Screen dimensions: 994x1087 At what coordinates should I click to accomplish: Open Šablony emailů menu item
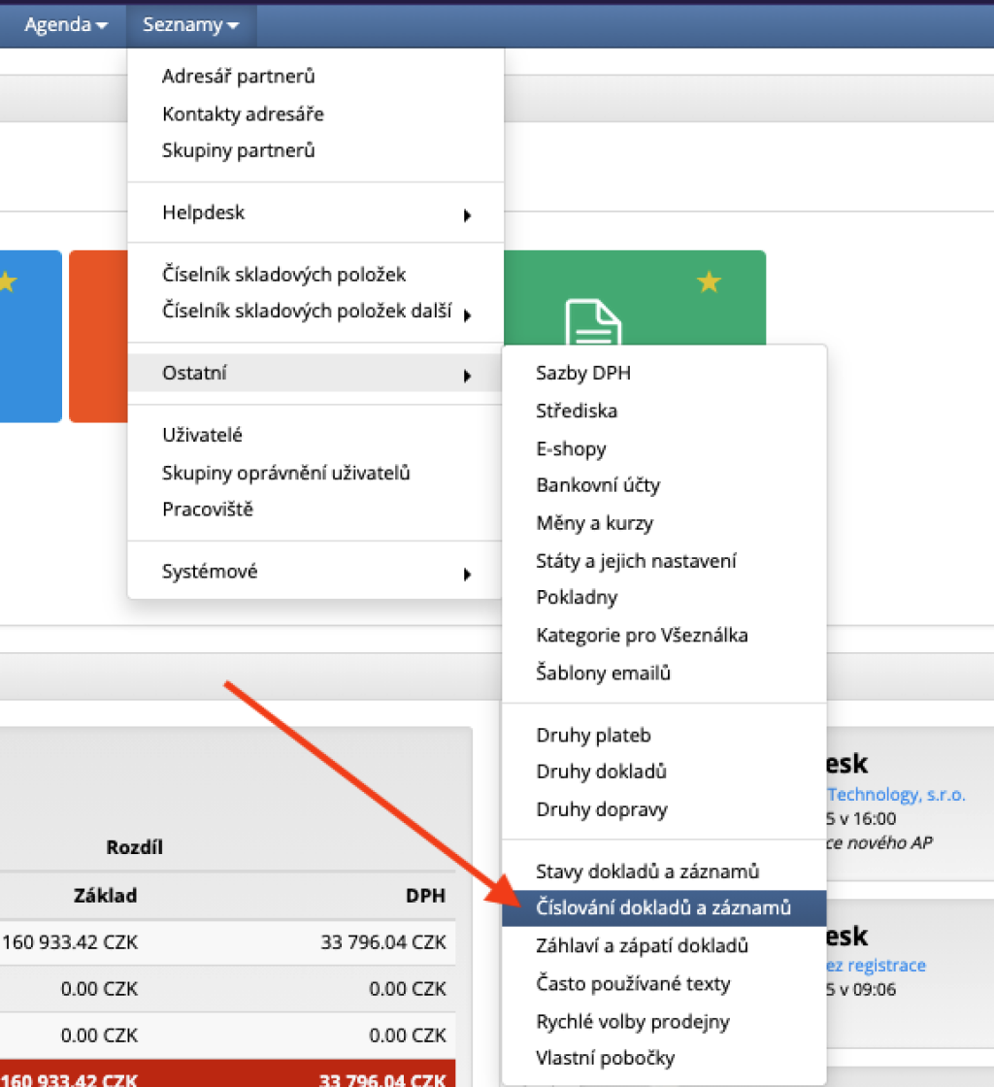603,673
